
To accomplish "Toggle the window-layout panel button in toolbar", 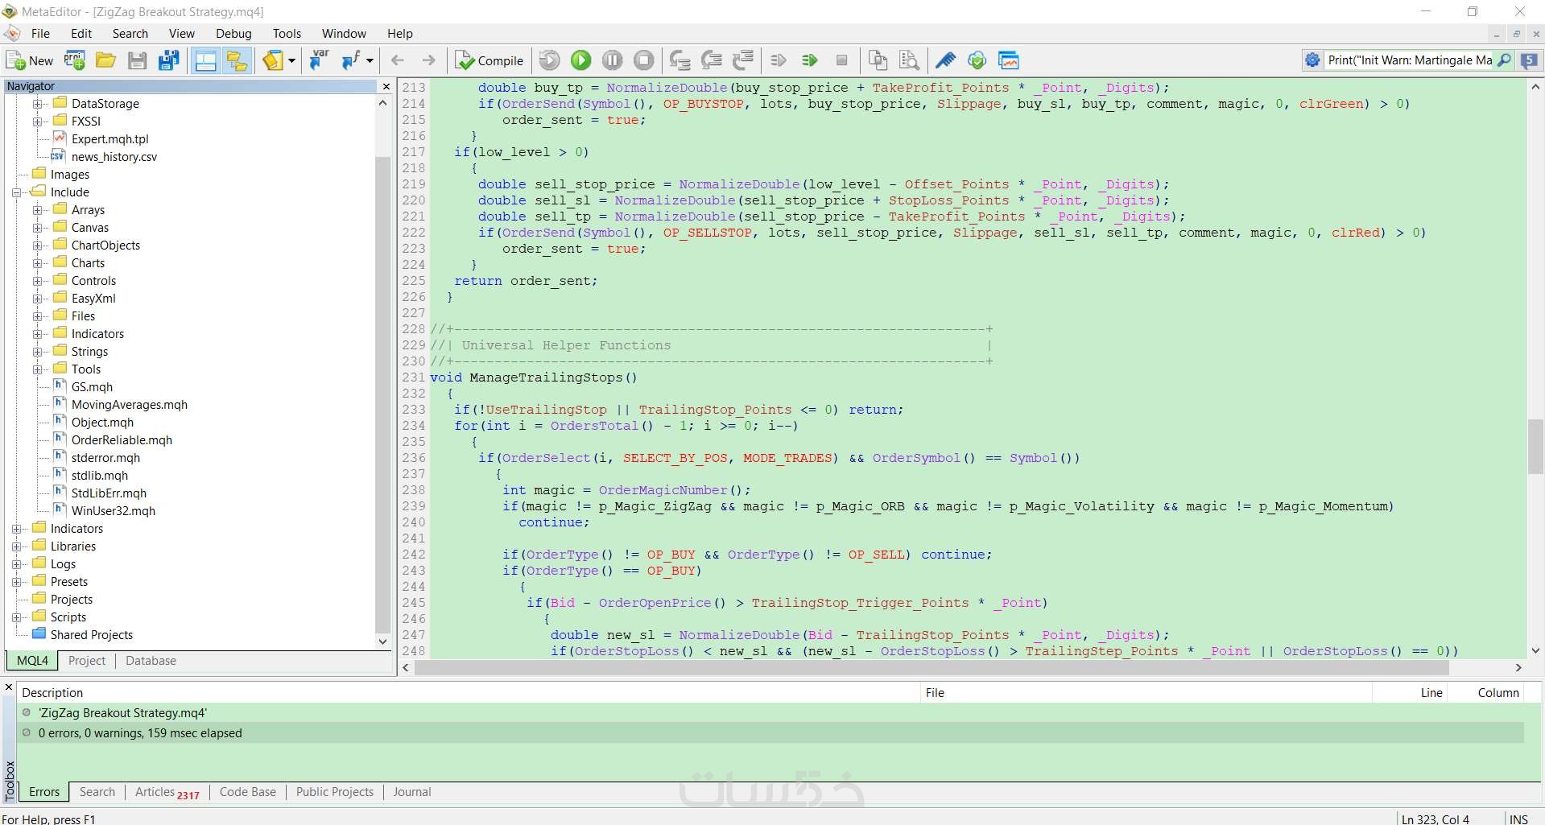I will (x=205, y=60).
